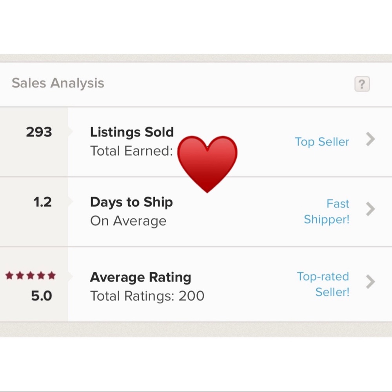Expand the Listings Sold row chevron

coord(370,139)
